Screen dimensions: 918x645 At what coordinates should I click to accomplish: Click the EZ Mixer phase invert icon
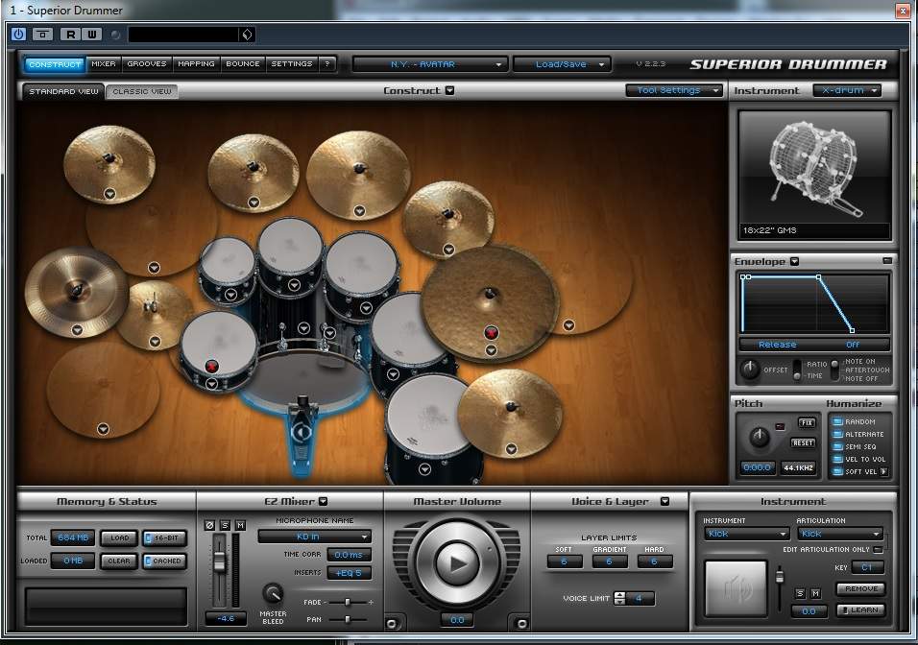(x=210, y=524)
